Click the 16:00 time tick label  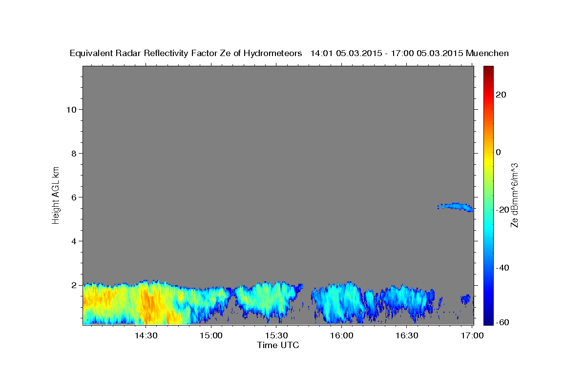click(342, 335)
